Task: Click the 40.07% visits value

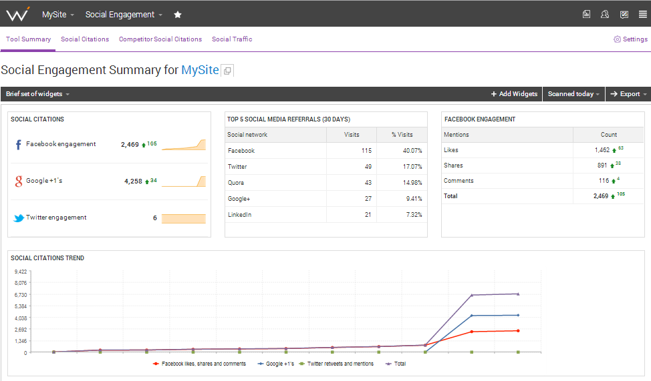Action: tap(412, 151)
